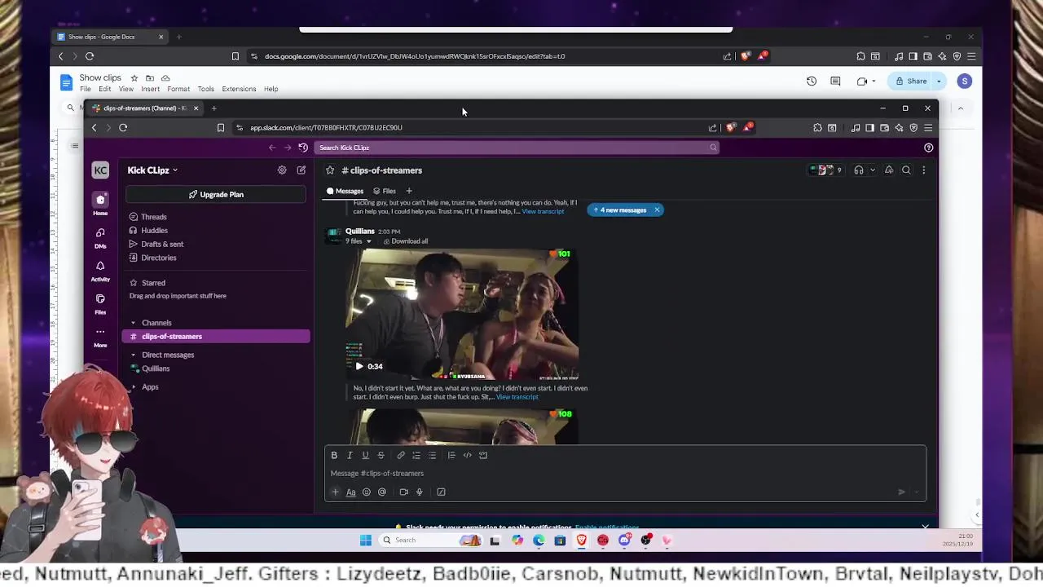Compose a new message with pencil icon
This screenshot has width=1043, height=587.
301,170
